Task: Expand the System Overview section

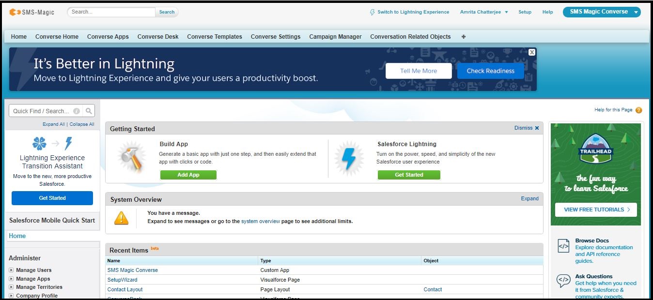Action: tap(529, 198)
